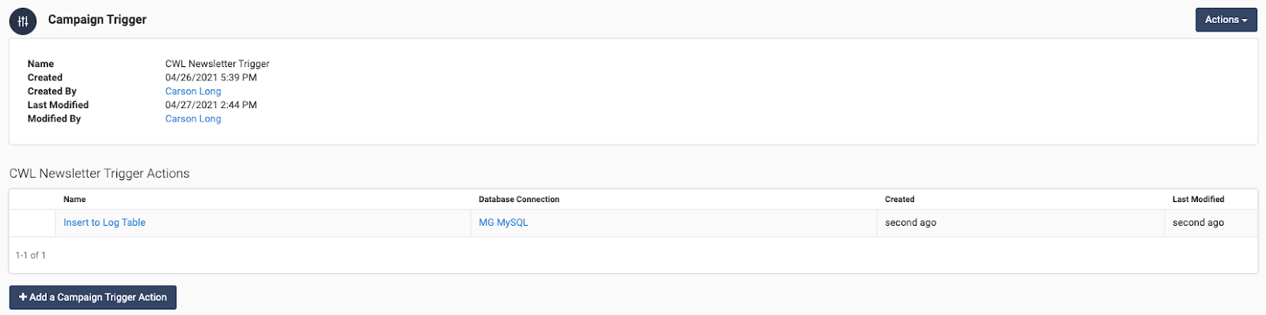Viewport: 1266px width, 315px height.
Task: Sort by the Name column header
Action: 74,200
